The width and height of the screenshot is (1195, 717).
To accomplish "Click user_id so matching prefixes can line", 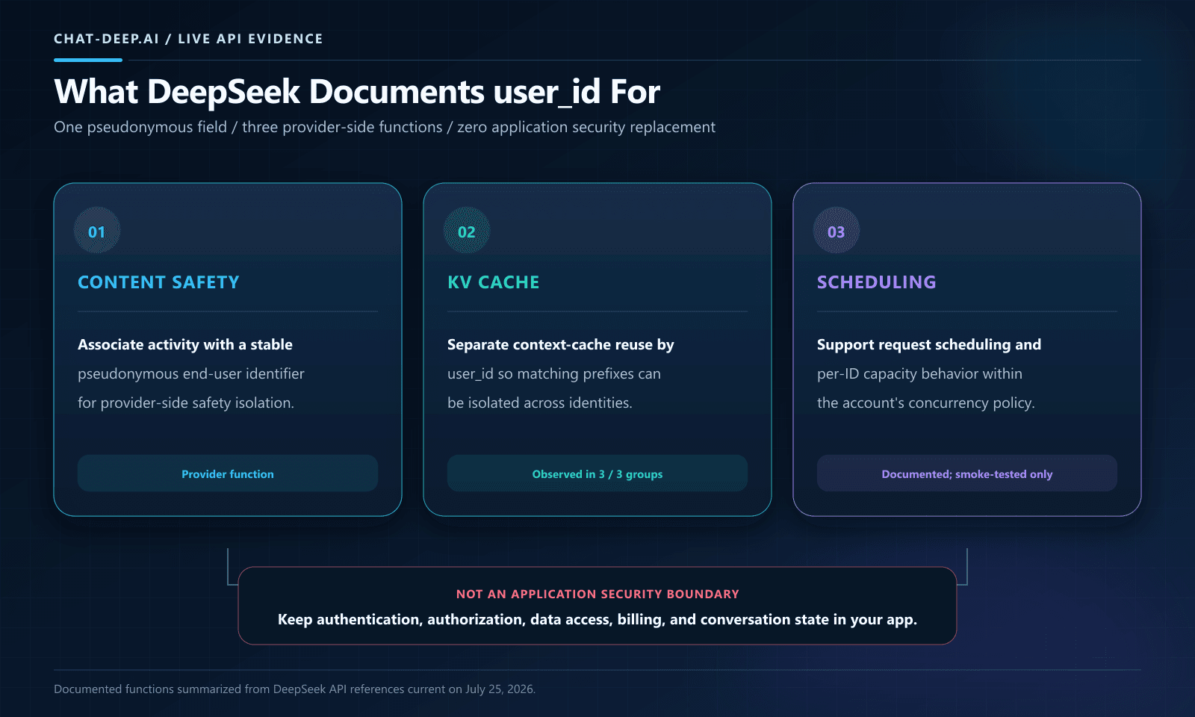I will pyautogui.click(x=554, y=373).
